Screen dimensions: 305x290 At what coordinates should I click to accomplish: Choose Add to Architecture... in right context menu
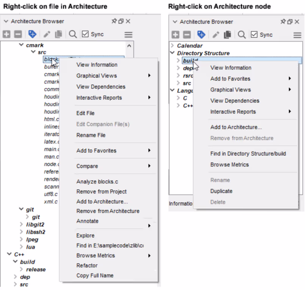point(246,127)
